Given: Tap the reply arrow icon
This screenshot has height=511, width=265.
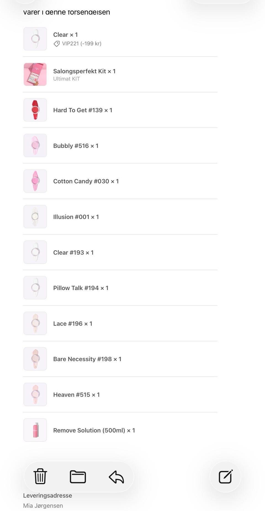Looking at the screenshot, I should tap(116, 477).
